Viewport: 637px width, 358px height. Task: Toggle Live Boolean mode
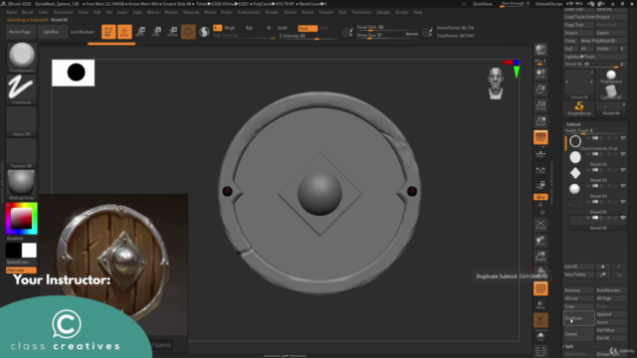coord(82,32)
